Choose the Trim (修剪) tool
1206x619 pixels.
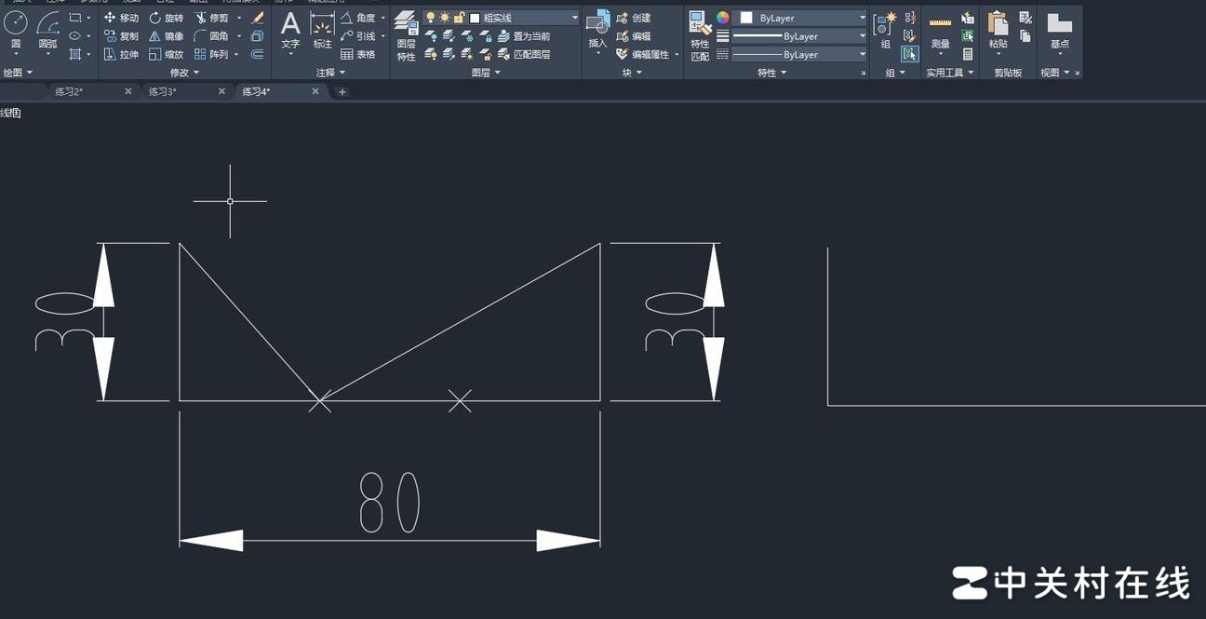click(x=212, y=18)
